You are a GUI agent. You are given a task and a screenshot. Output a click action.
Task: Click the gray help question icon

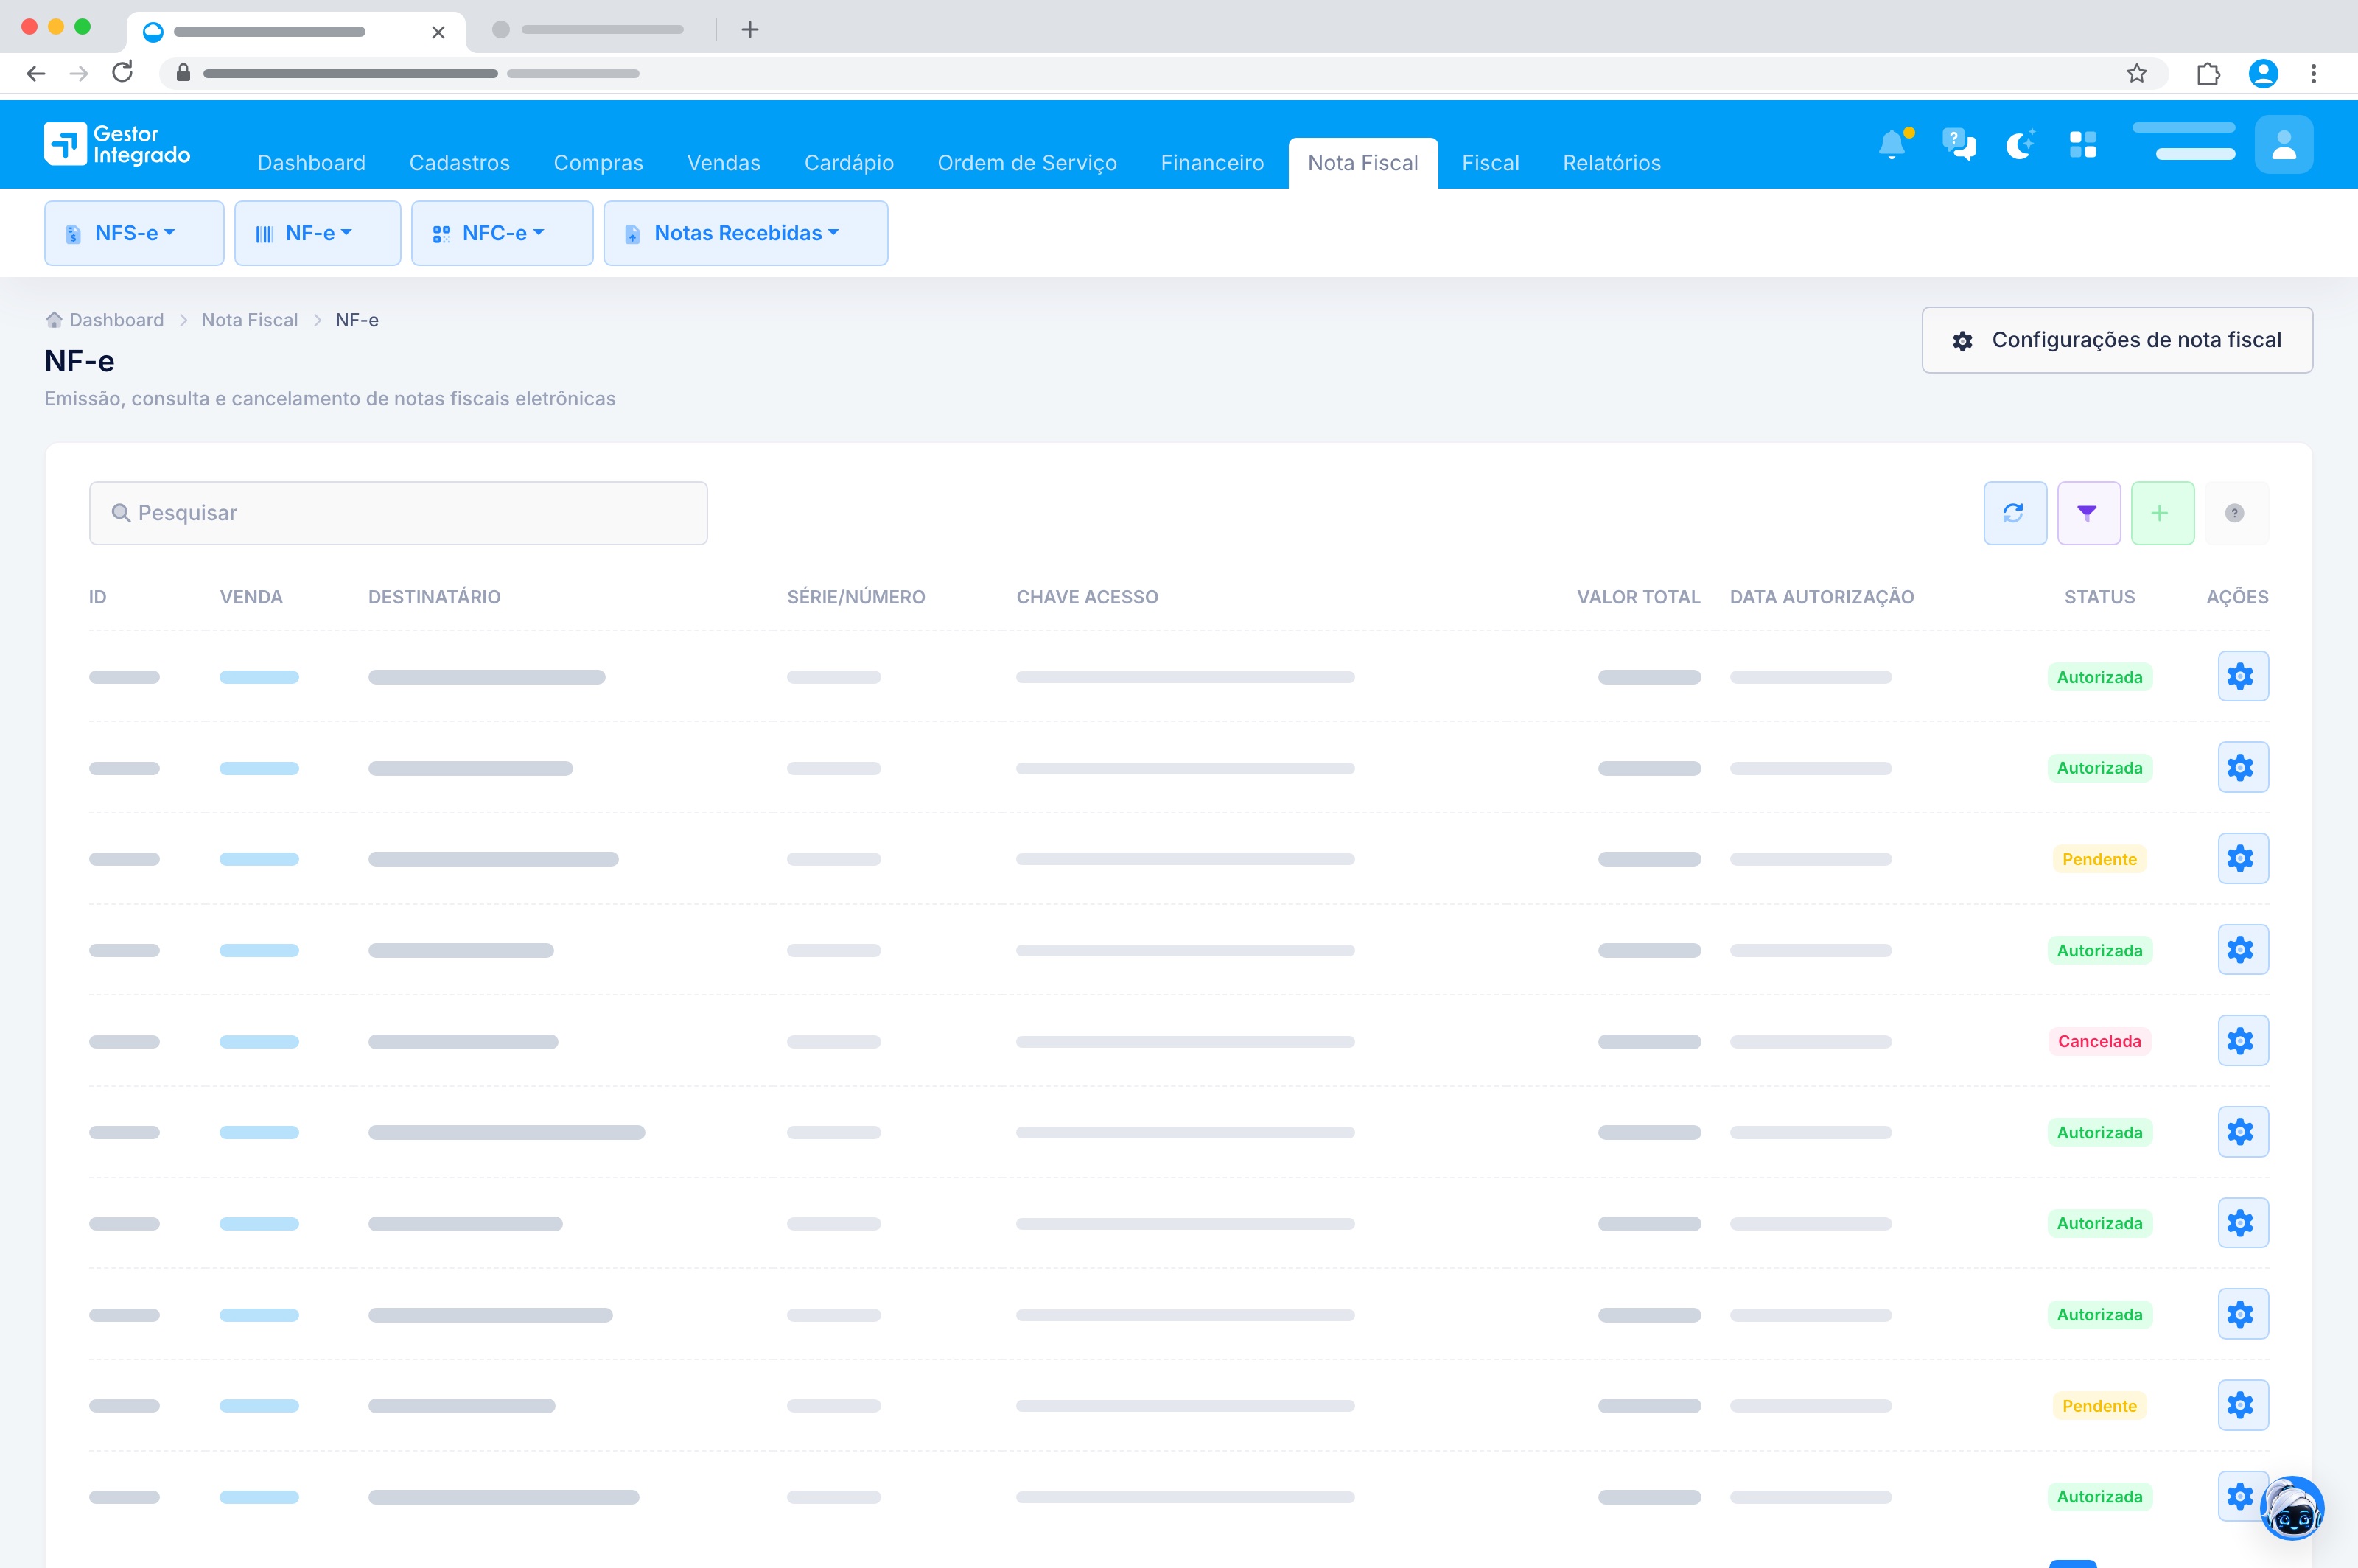coord(2235,513)
